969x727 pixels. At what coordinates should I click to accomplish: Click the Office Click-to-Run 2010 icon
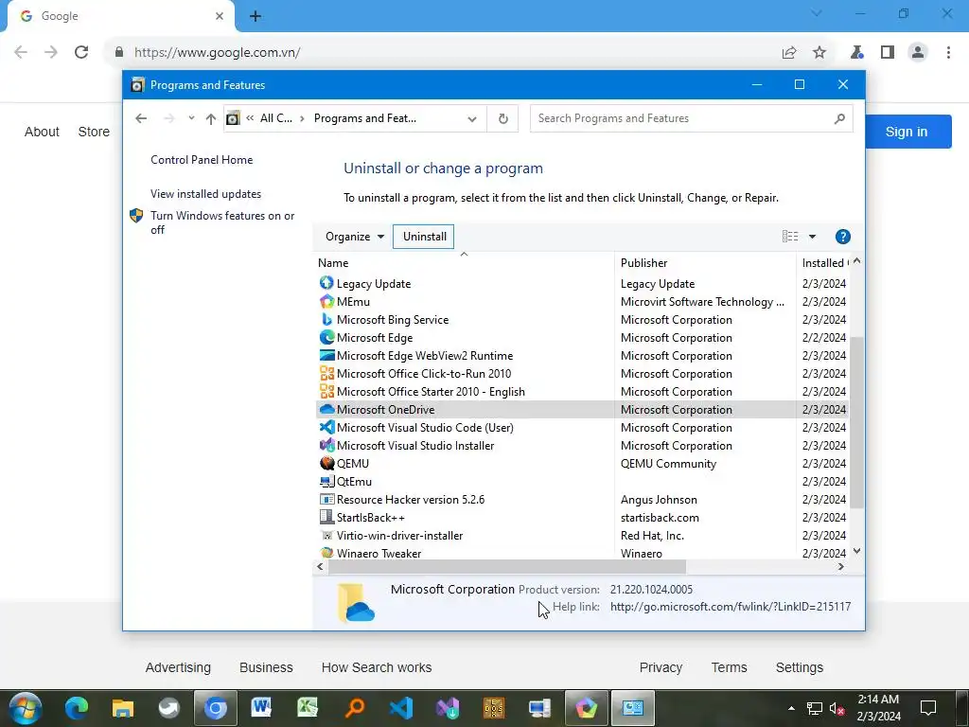click(x=326, y=373)
